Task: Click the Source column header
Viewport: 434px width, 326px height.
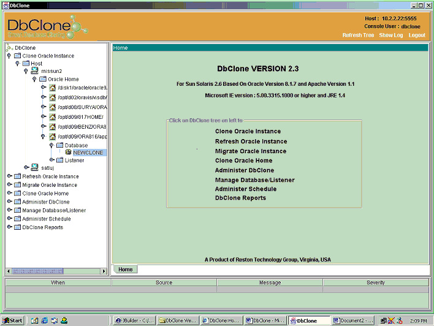Action: (x=164, y=282)
